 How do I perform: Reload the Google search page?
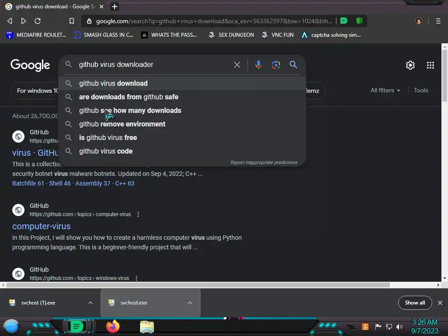point(38,21)
